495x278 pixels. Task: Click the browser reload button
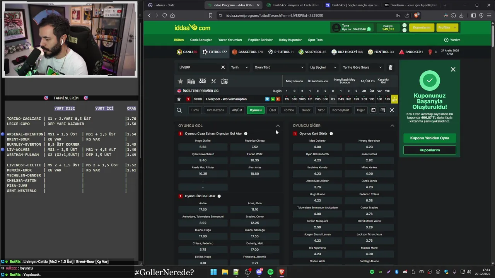(164, 15)
